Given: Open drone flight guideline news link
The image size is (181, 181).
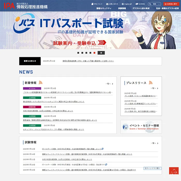Looking at the screenshot, I should point(68,92).
